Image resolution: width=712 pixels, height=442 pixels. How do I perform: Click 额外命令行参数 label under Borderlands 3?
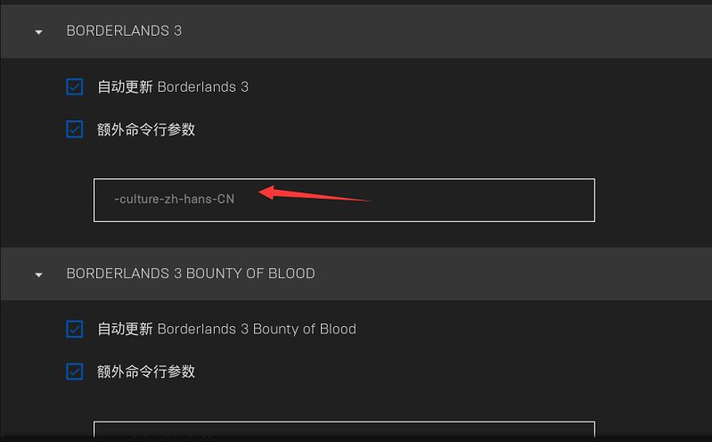[146, 130]
